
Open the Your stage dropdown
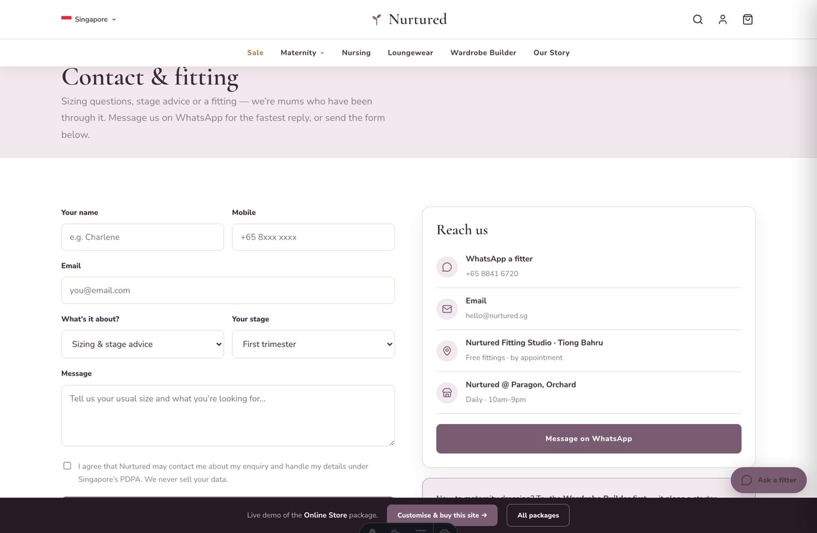click(313, 344)
